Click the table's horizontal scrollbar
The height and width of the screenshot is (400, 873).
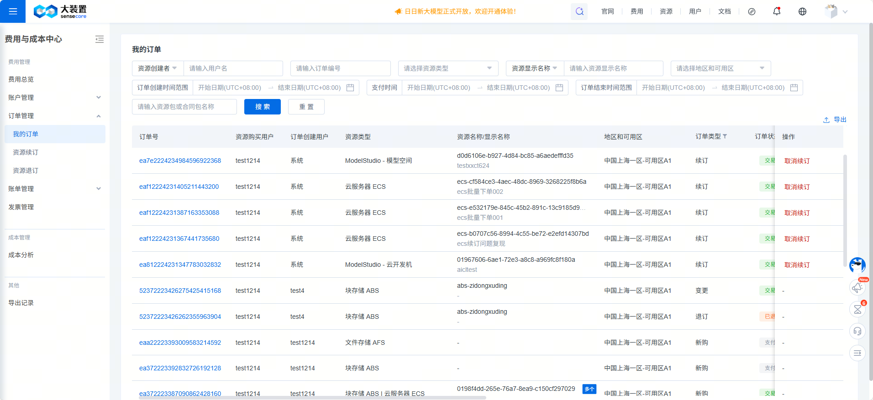[312, 398]
